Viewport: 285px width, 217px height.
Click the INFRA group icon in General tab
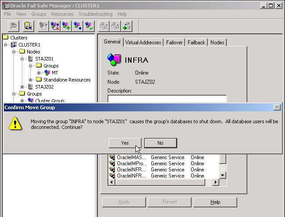coord(114,59)
